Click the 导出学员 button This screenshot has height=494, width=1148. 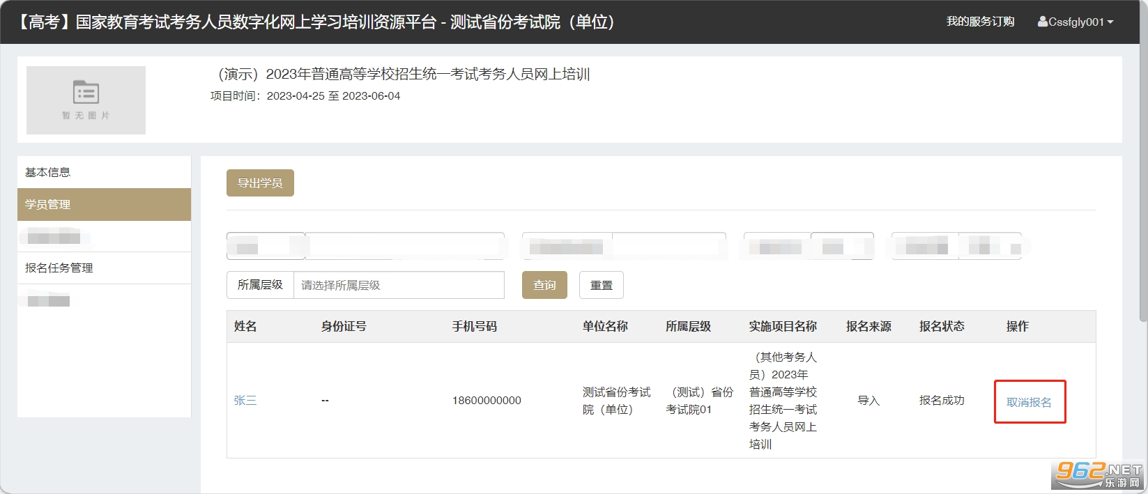pos(260,183)
